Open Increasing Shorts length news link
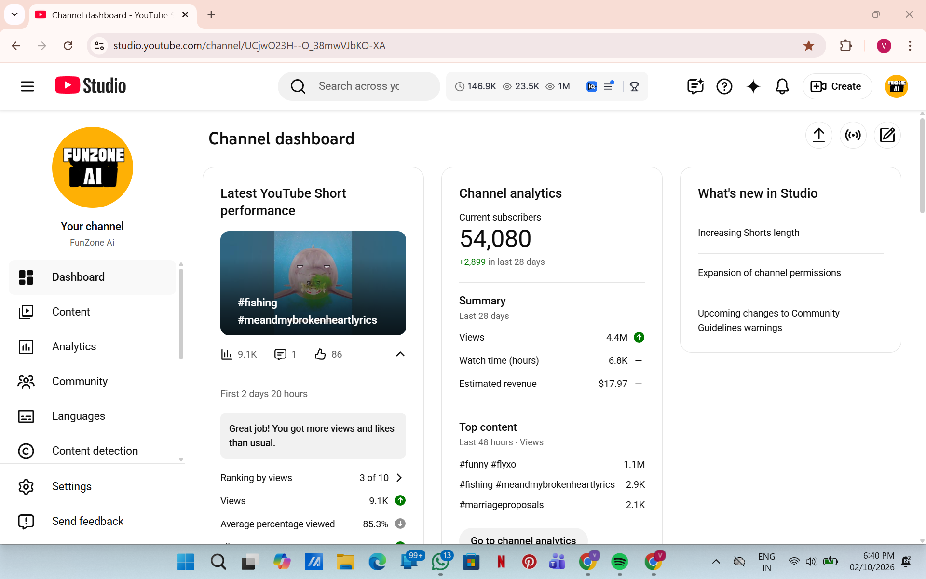The image size is (926, 579). click(x=748, y=233)
